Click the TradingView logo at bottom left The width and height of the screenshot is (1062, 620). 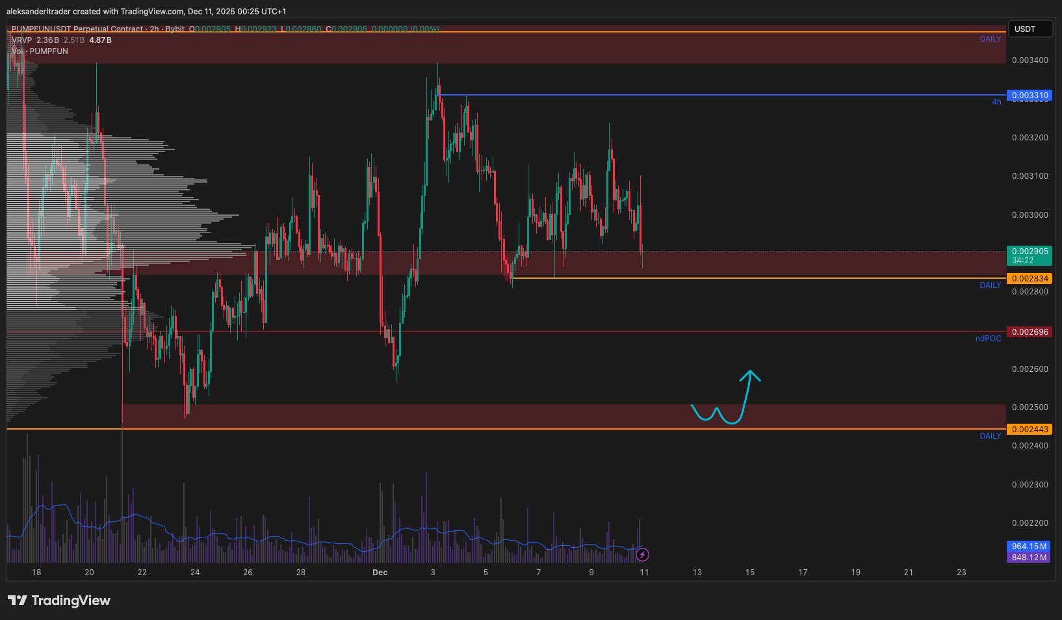pyautogui.click(x=59, y=601)
